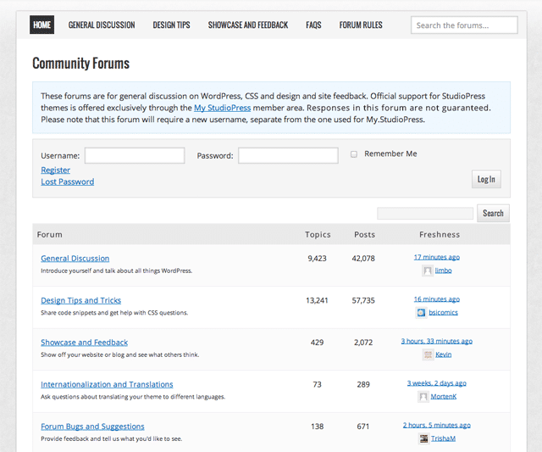
Task: Open Showcase and Feedback forum link
Action: pos(84,343)
